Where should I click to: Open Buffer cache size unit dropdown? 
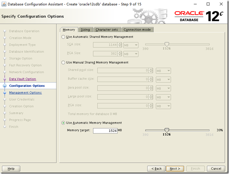coord(163,80)
